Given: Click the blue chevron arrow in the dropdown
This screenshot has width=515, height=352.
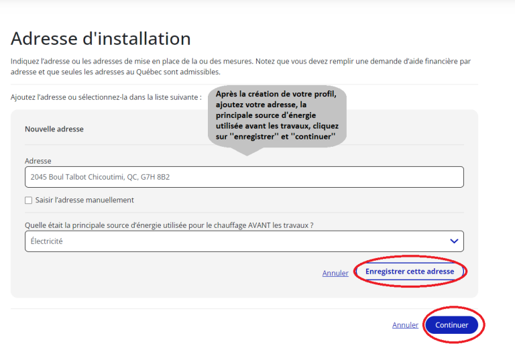Looking at the screenshot, I should coord(454,241).
